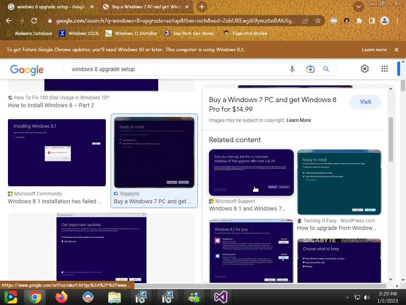
Task: Click the Google logo
Action: [27, 69]
